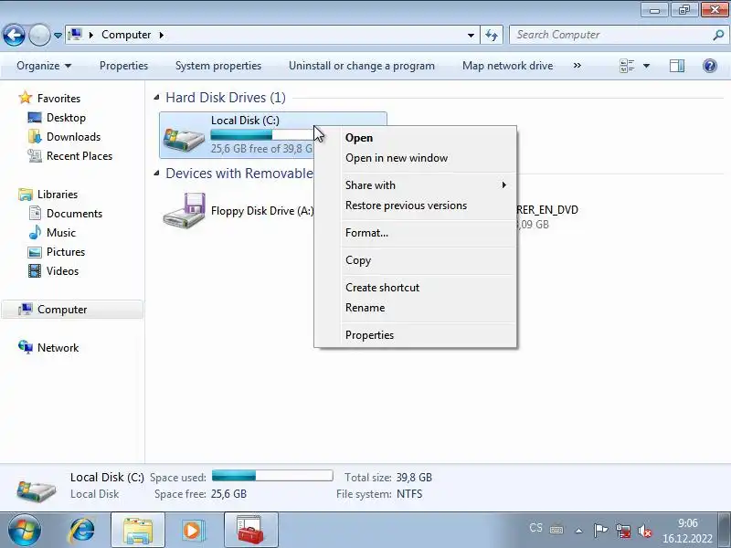Click the Back navigation arrow
This screenshot has width=731, height=548.
pos(14,35)
